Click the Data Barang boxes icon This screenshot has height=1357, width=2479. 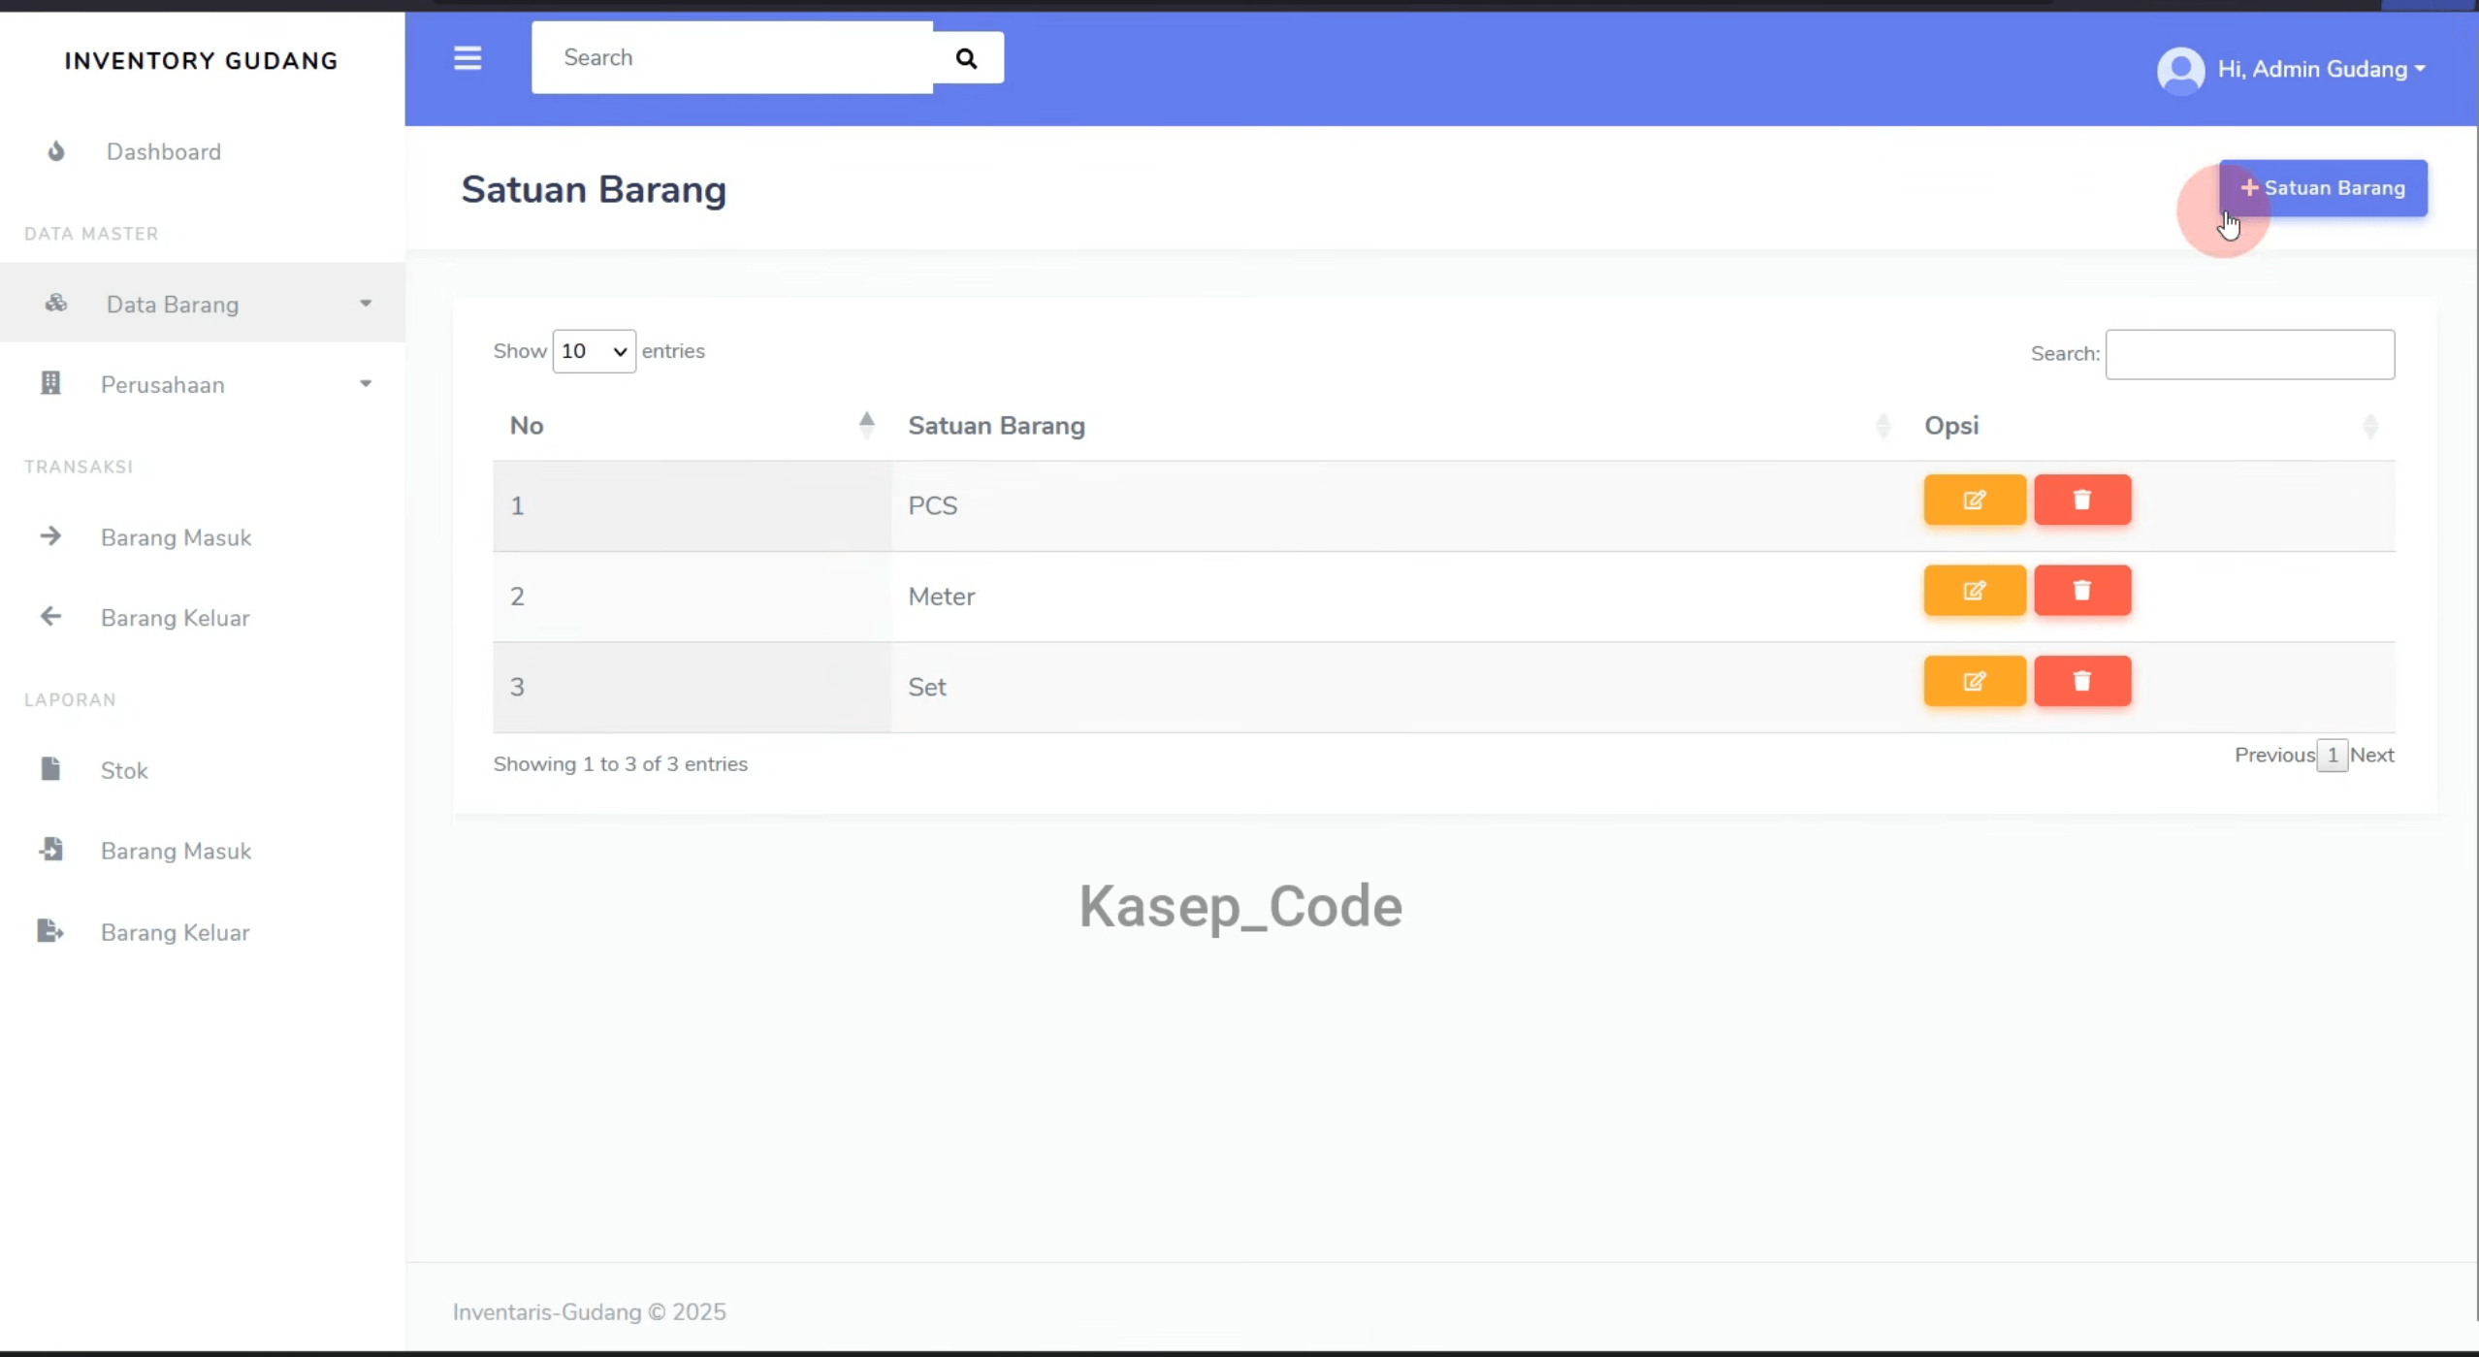pos(56,304)
